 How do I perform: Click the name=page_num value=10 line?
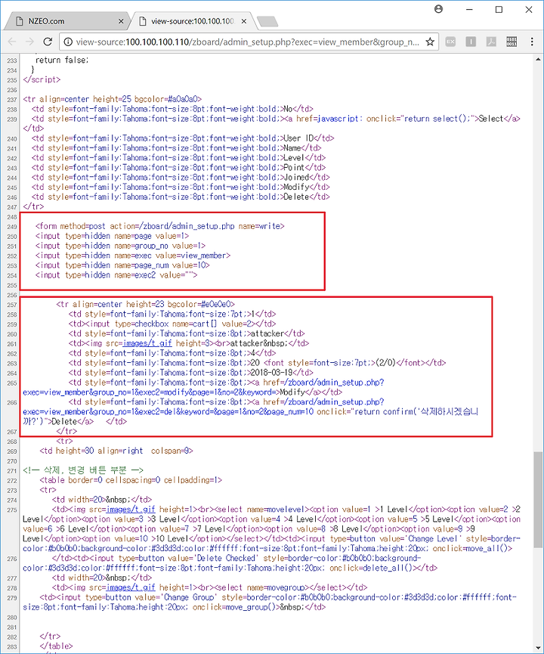click(122, 265)
